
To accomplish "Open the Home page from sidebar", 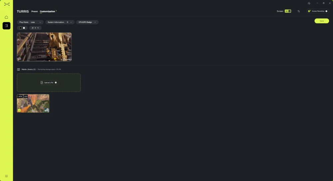I will point(6,17).
